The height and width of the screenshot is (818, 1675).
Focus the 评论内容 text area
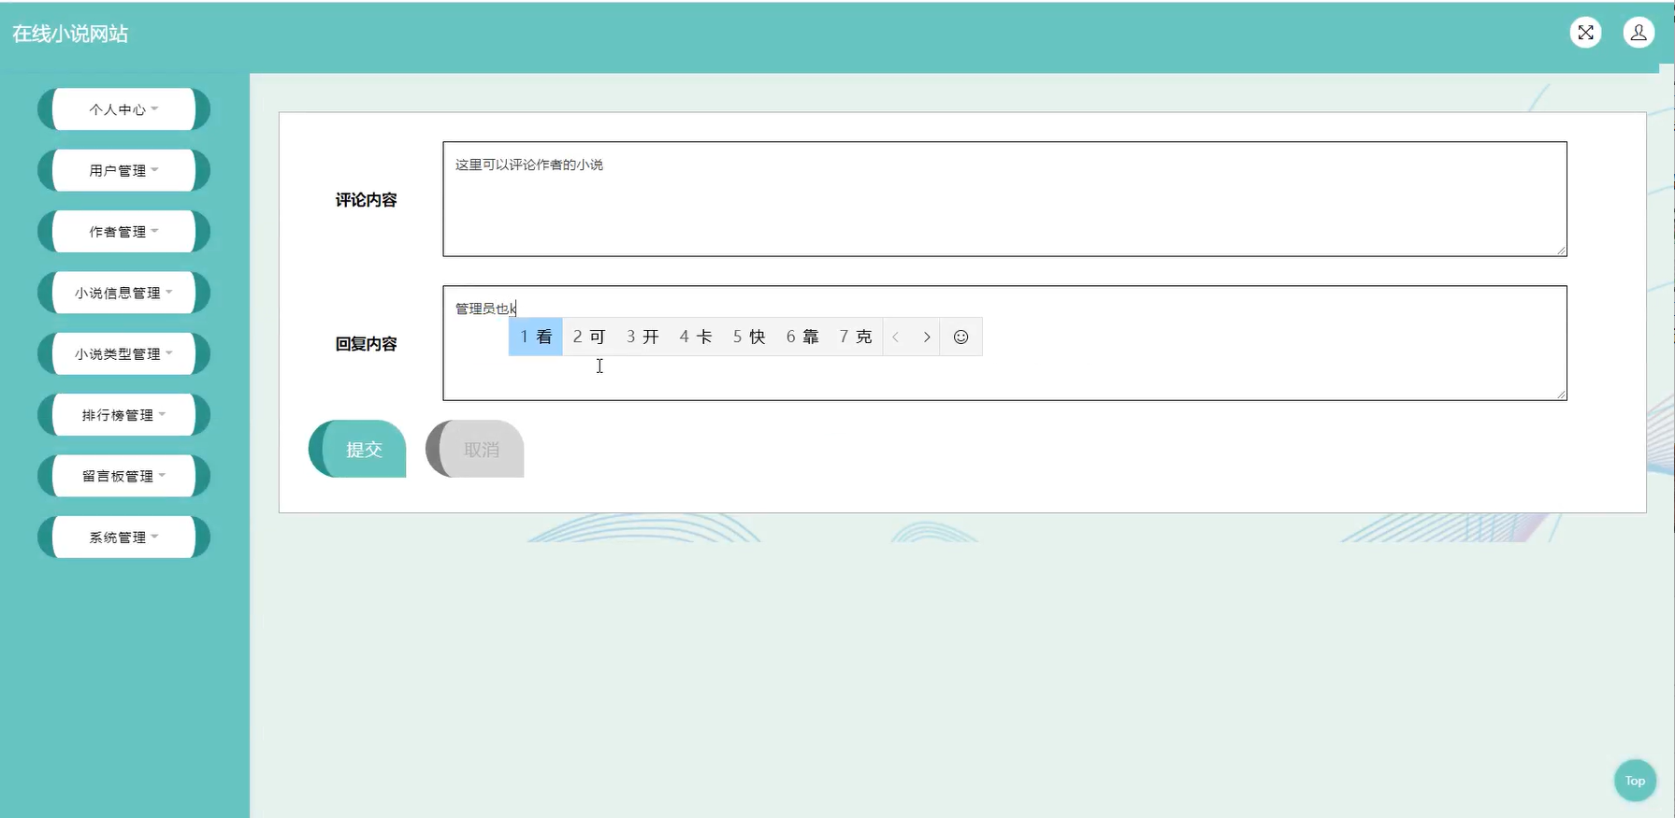[1004, 199]
